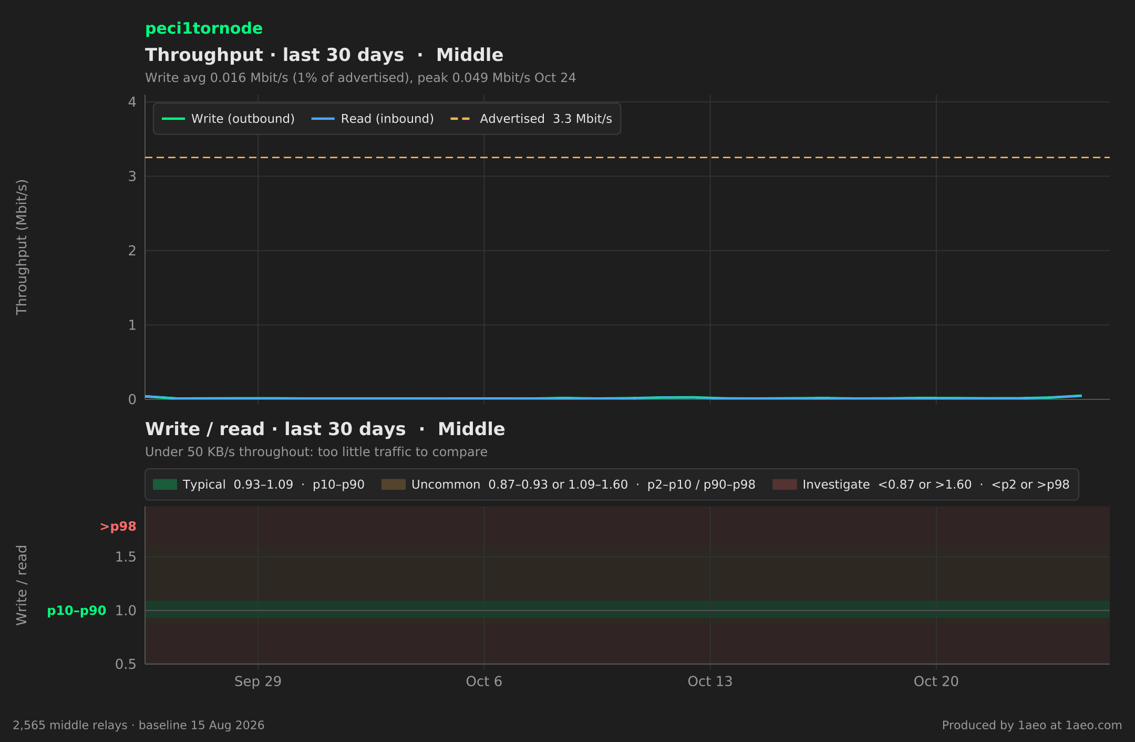
Task: Click the Oct 6 axis label
Action: [484, 682]
